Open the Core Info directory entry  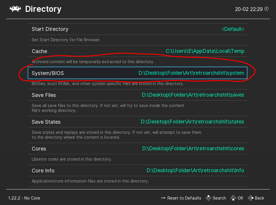point(43,171)
